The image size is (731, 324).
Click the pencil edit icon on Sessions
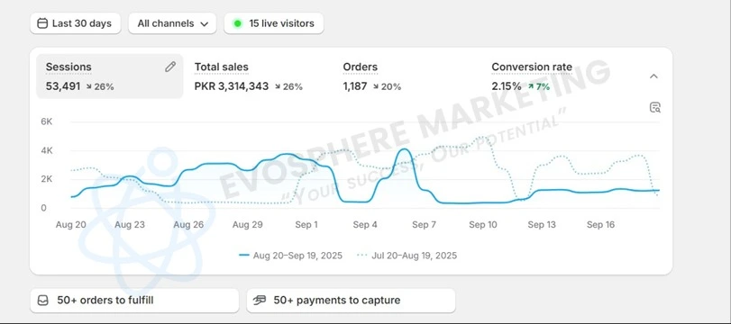[170, 67]
